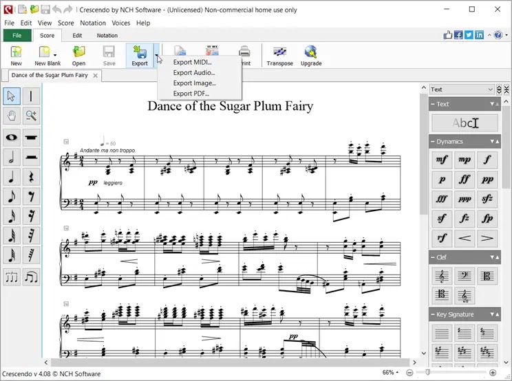
Task: Select the zoom magnifier tool
Action: (x=32, y=116)
